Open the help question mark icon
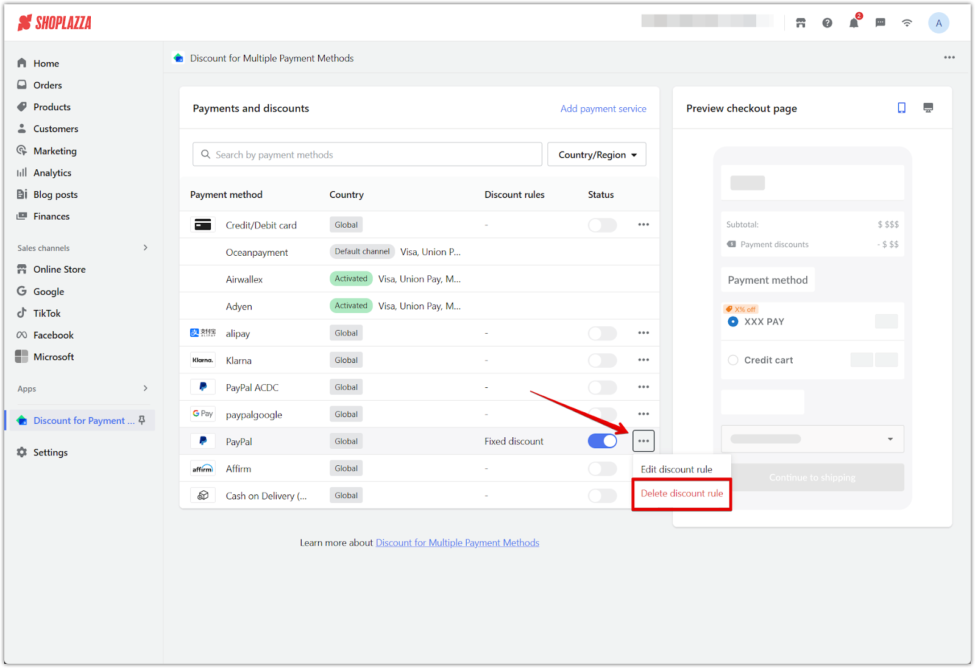975x668 pixels. pos(827,23)
